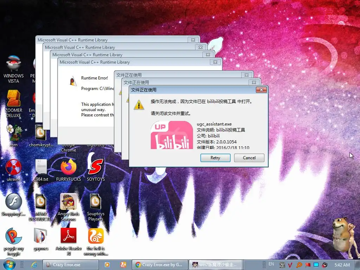Screen dimensions: 360x270
Task: Open the chomikrypt... desktop icon
Action: 41,135
